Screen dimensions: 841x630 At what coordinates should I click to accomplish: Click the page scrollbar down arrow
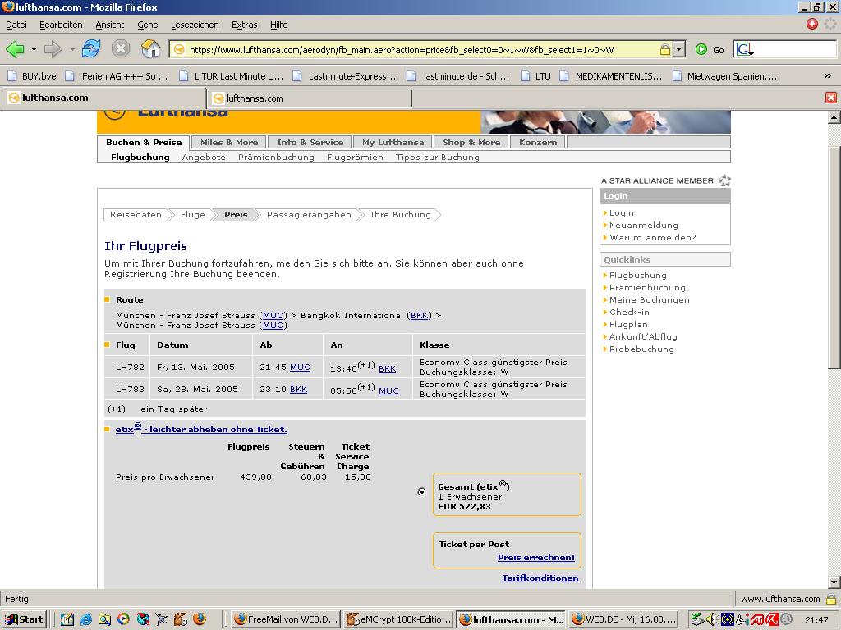pyautogui.click(x=834, y=582)
